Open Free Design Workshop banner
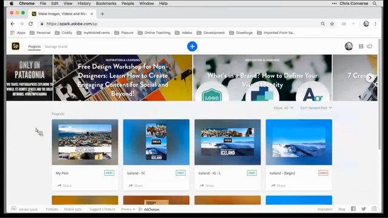This screenshot has width=388, height=218. tap(122, 78)
